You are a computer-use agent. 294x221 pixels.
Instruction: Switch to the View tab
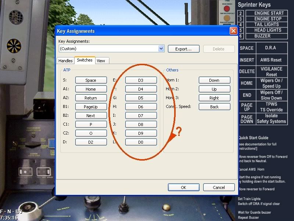[101, 61]
